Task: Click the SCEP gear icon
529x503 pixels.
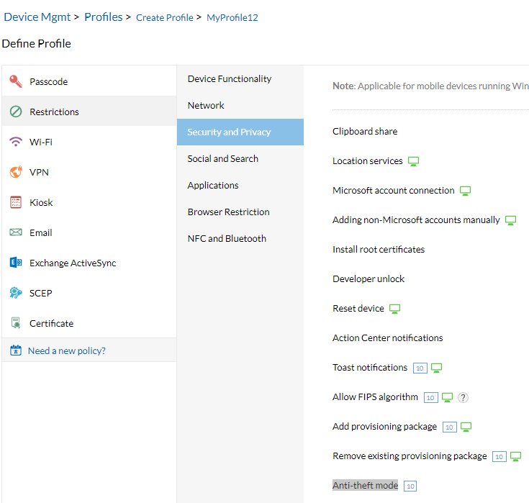Action: point(16,293)
